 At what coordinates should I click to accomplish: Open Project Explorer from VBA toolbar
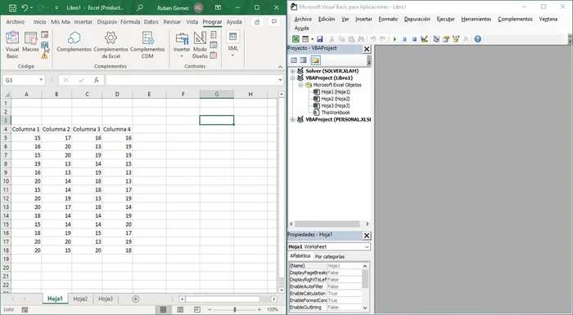[x=436, y=39]
